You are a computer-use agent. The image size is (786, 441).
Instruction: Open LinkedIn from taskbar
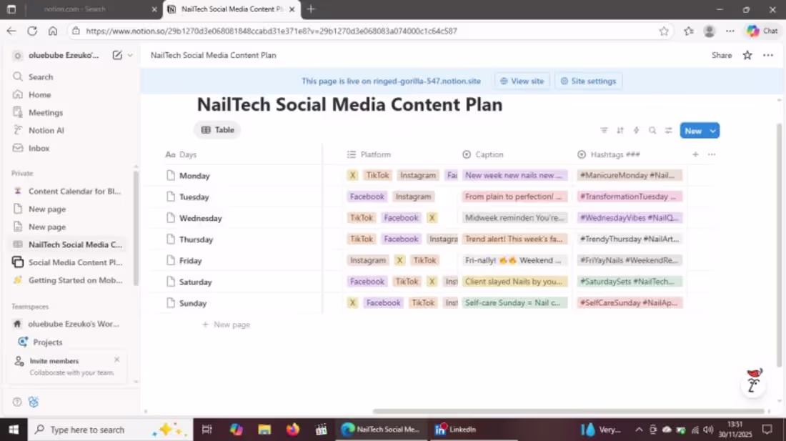click(x=456, y=430)
